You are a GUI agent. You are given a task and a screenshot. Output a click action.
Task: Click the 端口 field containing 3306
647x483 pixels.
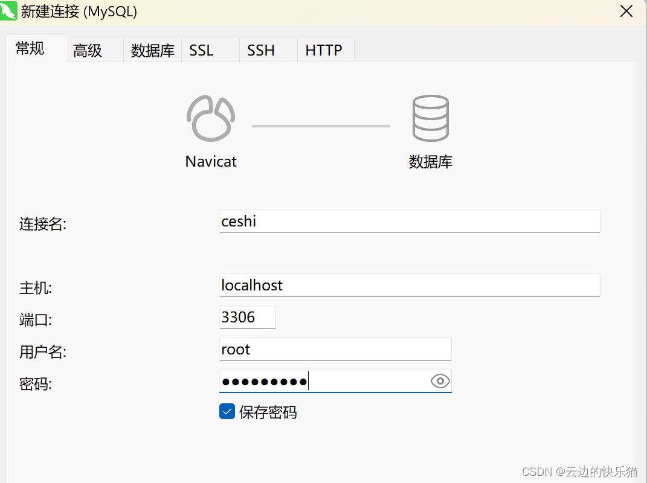click(x=247, y=317)
